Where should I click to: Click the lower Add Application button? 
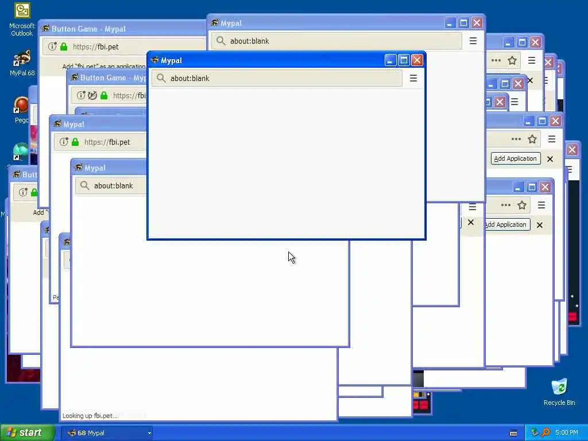508,225
